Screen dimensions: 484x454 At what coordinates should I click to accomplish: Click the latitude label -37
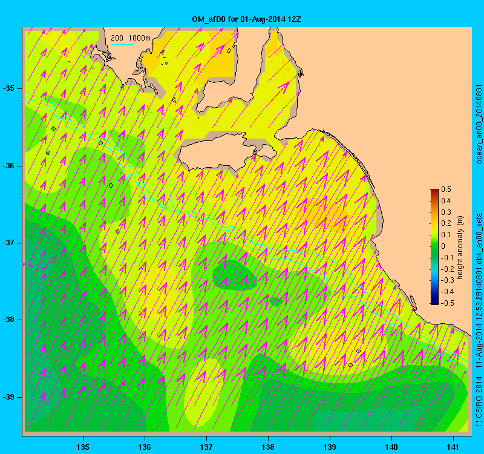coord(8,243)
